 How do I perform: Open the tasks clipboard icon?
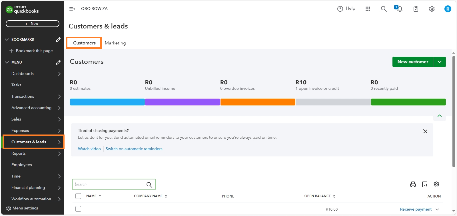pos(416,9)
